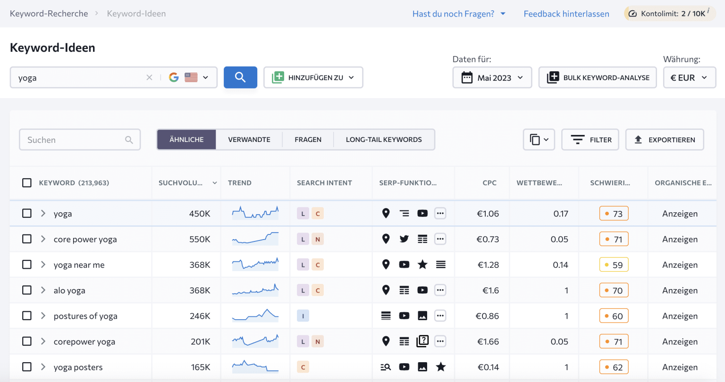Click the YouTube video icon in alo yoga row

point(422,291)
